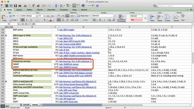Toggle bottom vertical alignment button

point(67,16)
